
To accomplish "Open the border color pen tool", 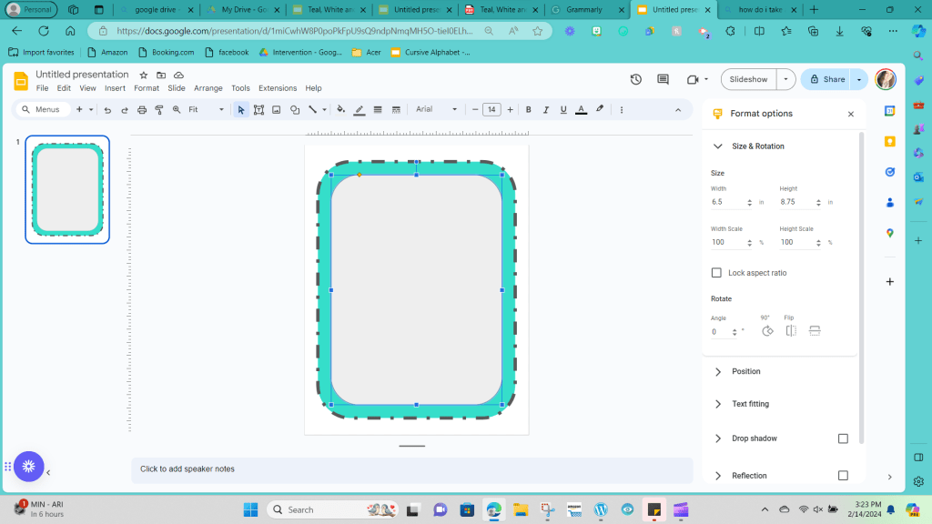I will click(360, 110).
